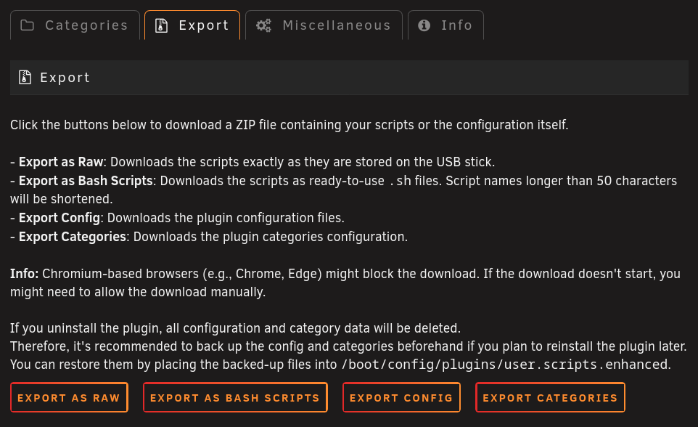Open the Info tab

click(x=446, y=25)
